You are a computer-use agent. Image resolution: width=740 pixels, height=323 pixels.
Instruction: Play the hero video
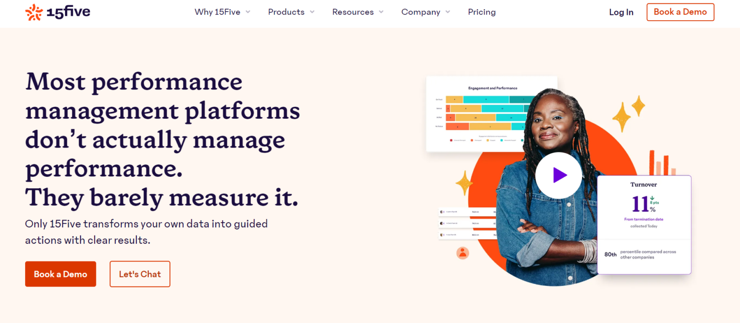click(558, 175)
